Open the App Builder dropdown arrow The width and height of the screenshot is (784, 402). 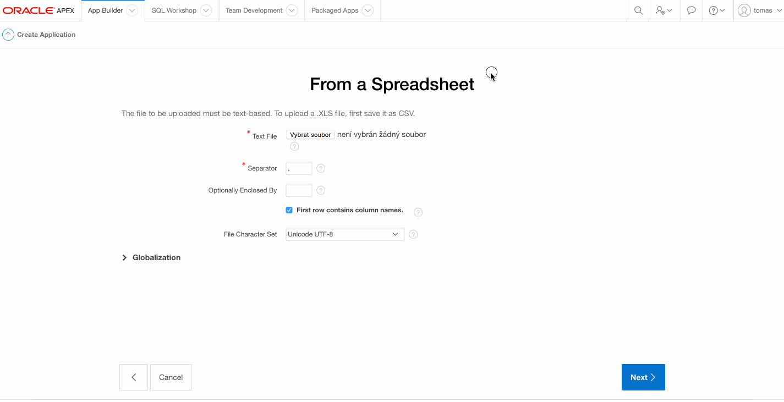point(131,10)
